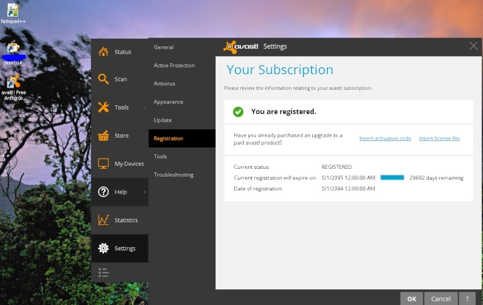
Task: Go to Scan in main menu
Action: click(120, 79)
